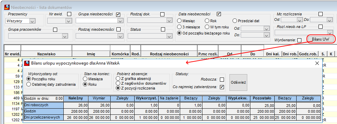This screenshot has height=124, width=337.
Task: Enable the Rodzaj dok. checkbox
Action: [162, 14]
